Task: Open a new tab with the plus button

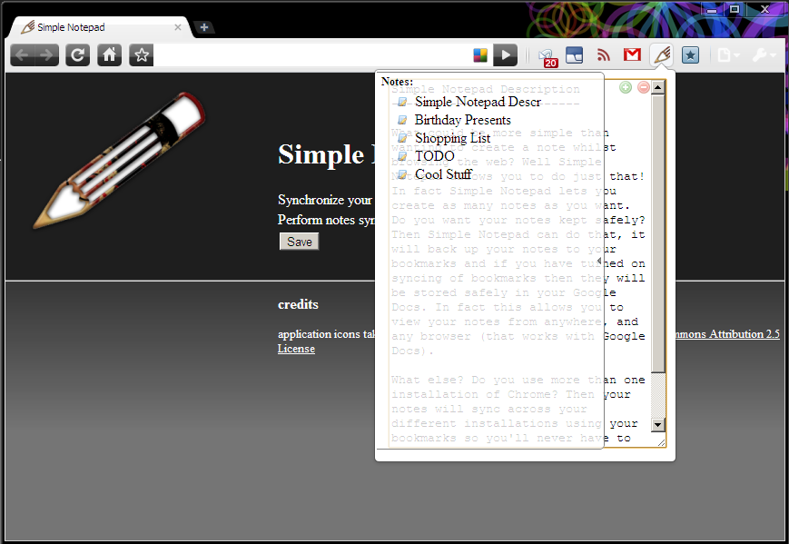Action: pyautogui.click(x=203, y=27)
